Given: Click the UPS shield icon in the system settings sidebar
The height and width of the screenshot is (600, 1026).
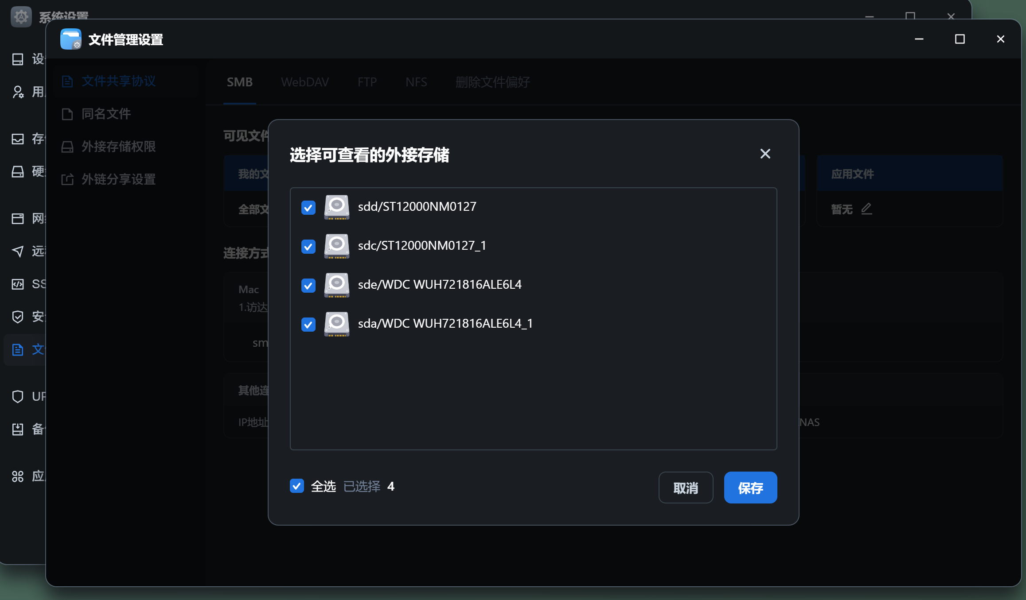Looking at the screenshot, I should pos(18,397).
